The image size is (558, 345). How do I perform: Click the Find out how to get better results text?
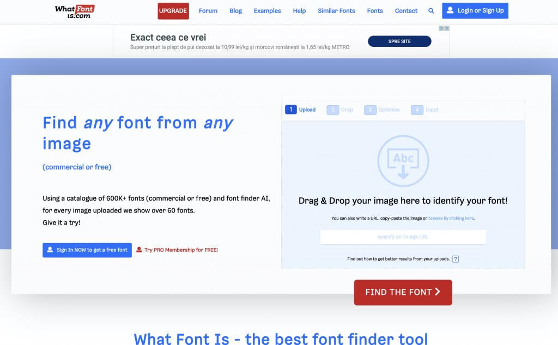(398, 259)
